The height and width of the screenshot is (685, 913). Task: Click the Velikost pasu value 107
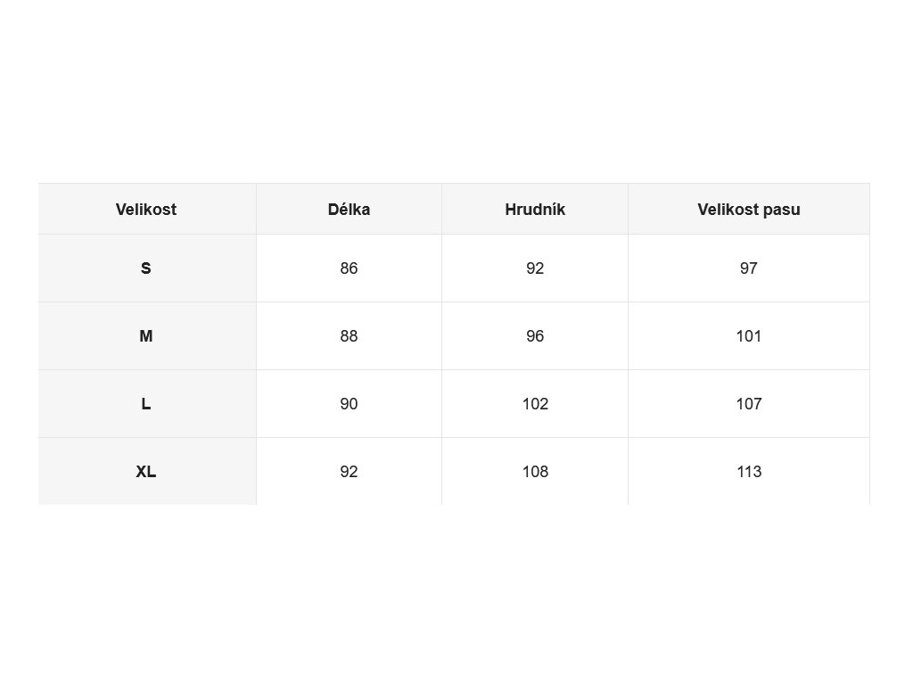pos(749,404)
